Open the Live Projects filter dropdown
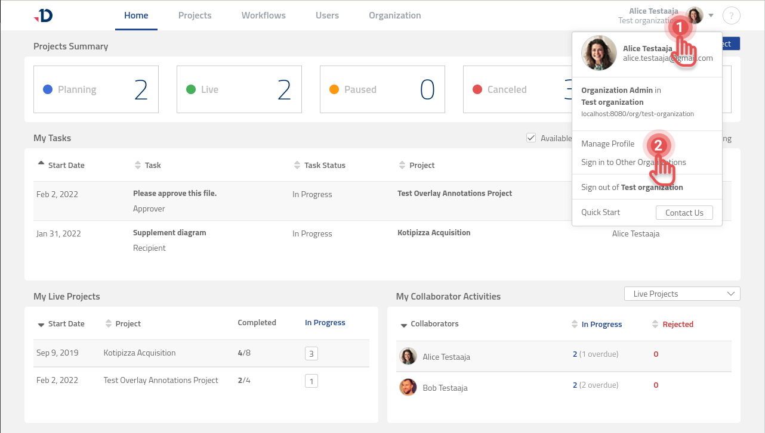The height and width of the screenshot is (433, 765). point(681,294)
